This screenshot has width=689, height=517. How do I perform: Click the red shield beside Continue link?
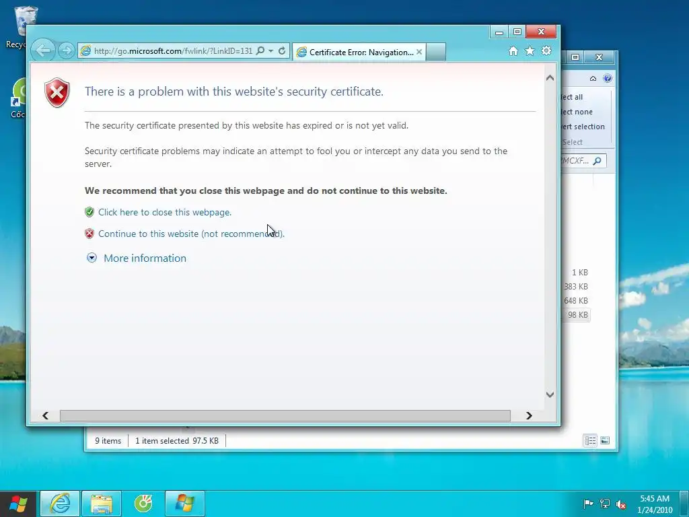[89, 234]
